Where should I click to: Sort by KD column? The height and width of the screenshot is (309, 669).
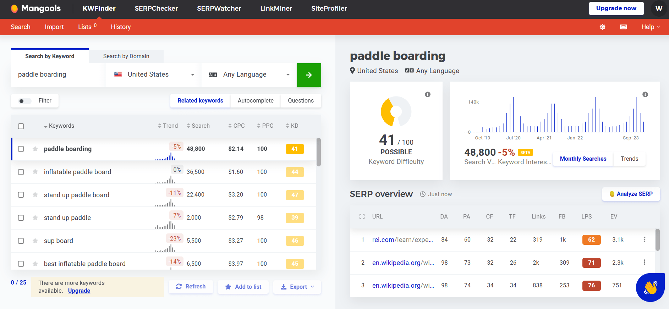click(292, 126)
